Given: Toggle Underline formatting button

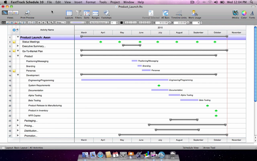Looking at the screenshot, I should tap(135, 23).
